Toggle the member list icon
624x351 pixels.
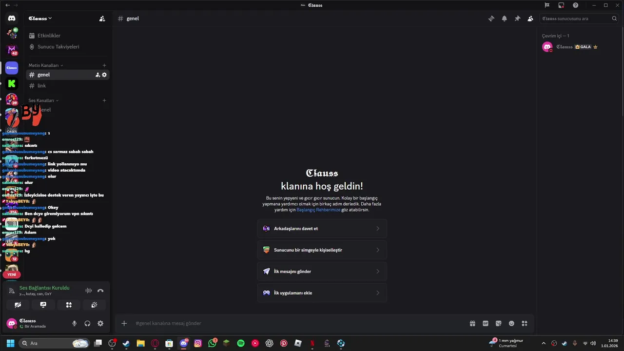click(530, 19)
